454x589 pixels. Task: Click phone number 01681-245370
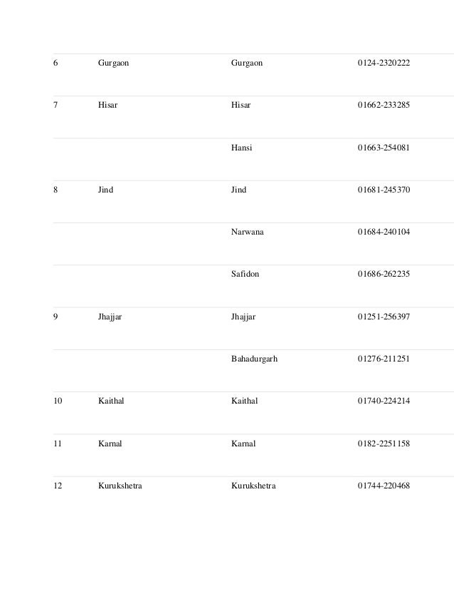[x=384, y=190]
